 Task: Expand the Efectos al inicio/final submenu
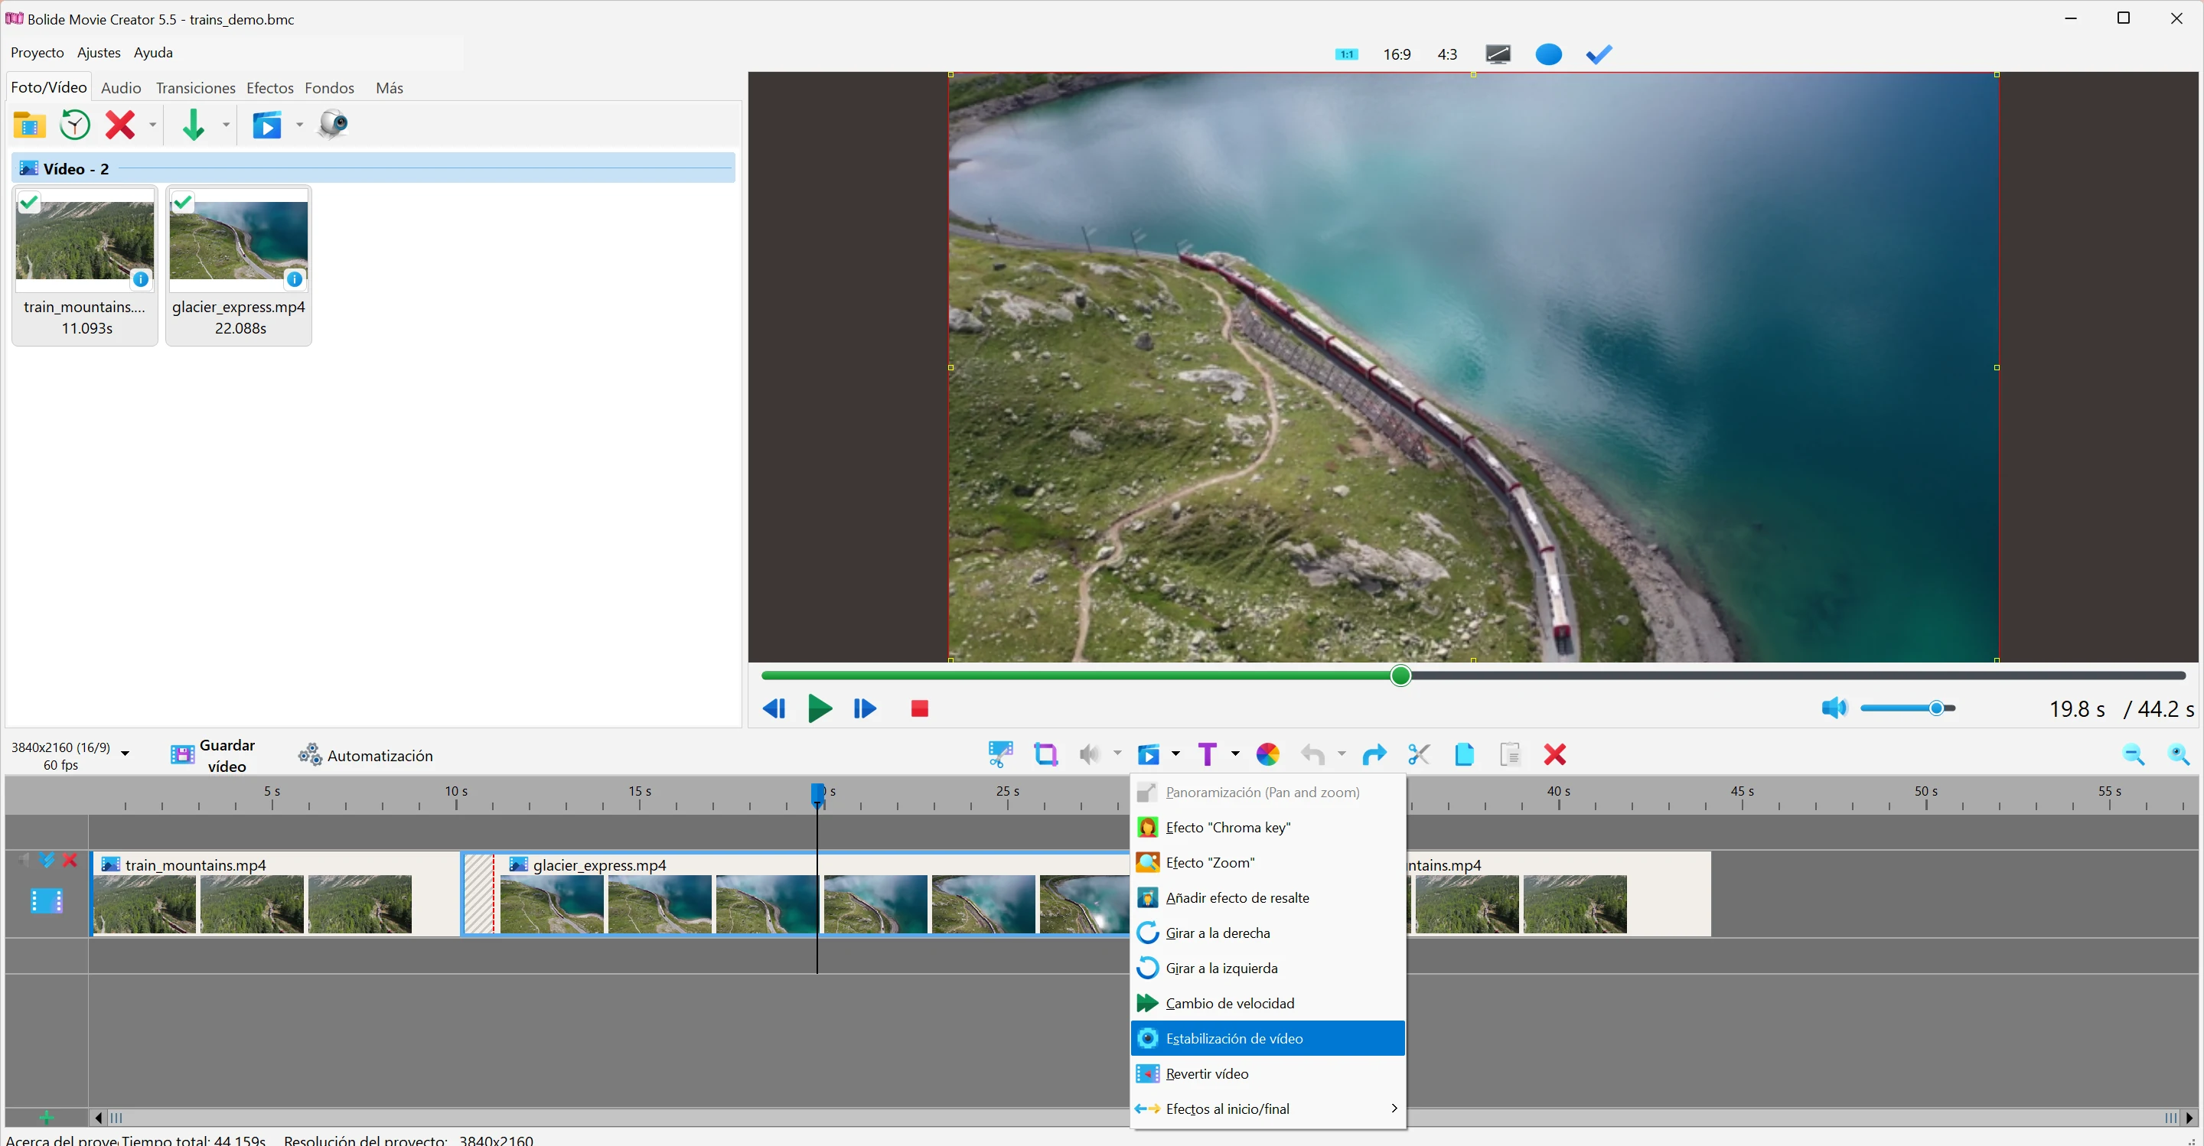pos(1268,1109)
